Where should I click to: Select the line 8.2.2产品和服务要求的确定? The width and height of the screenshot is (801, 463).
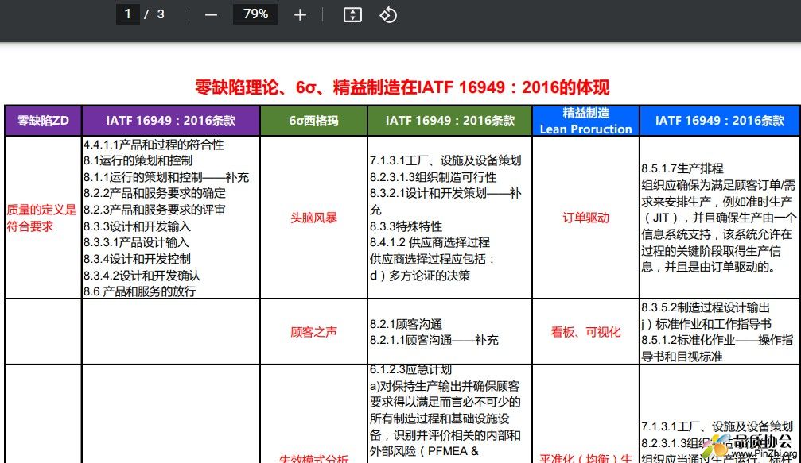pos(154,193)
